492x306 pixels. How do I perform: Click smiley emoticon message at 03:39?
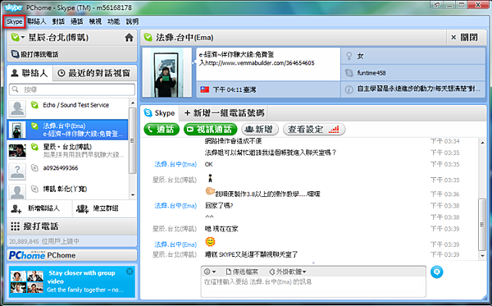click(210, 242)
